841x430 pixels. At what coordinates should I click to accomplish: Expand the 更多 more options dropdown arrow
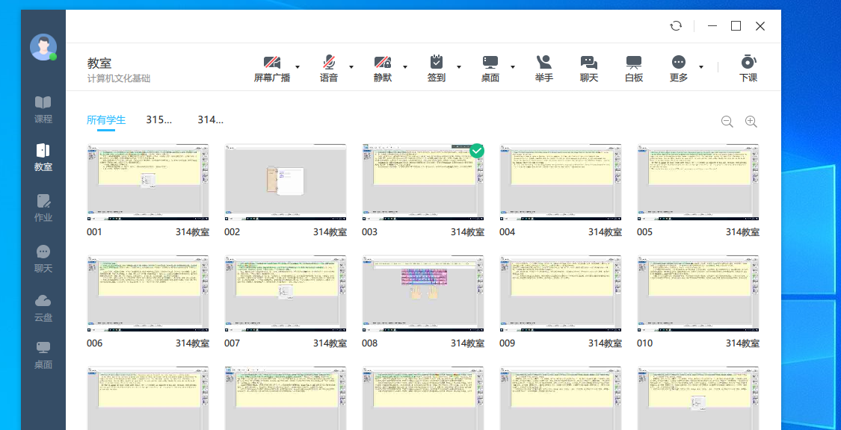pyautogui.click(x=701, y=66)
